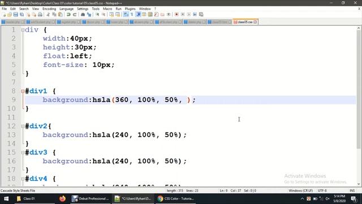Print the document using toolbar icon
This screenshot has width=362, height=204.
point(40,15)
